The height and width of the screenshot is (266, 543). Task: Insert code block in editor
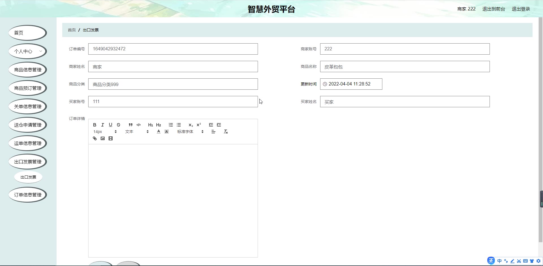139,125
